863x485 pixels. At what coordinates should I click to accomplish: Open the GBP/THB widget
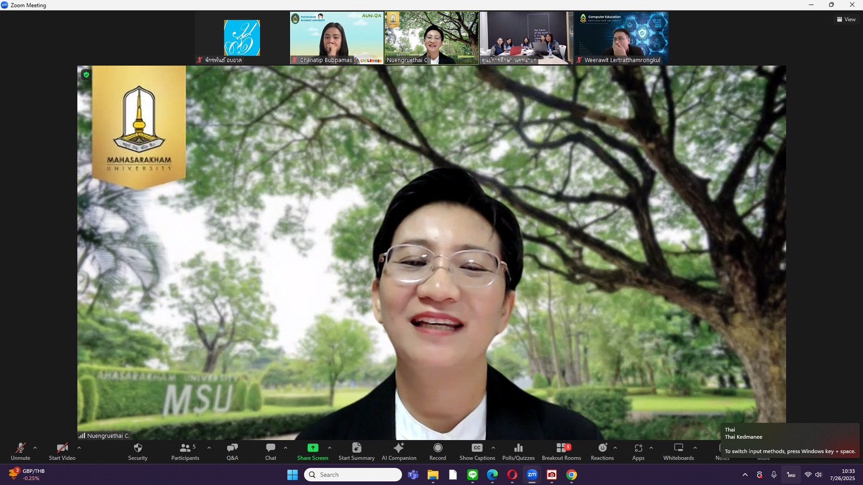click(x=28, y=474)
